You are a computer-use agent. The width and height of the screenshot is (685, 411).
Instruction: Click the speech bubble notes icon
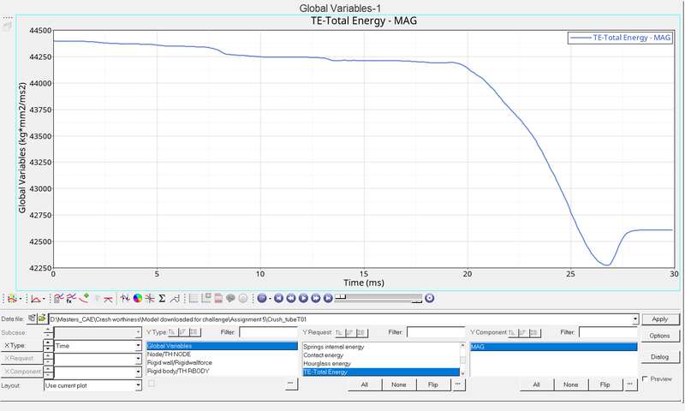(x=231, y=299)
